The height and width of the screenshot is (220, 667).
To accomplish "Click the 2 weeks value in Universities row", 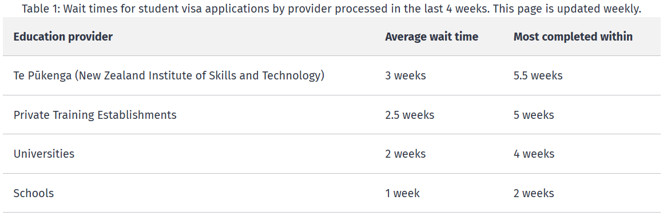I will coord(406,154).
